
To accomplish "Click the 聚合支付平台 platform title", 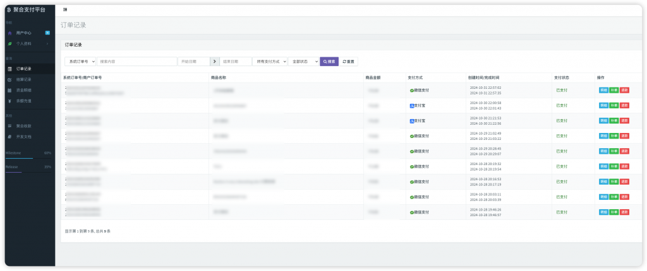I will (29, 9).
